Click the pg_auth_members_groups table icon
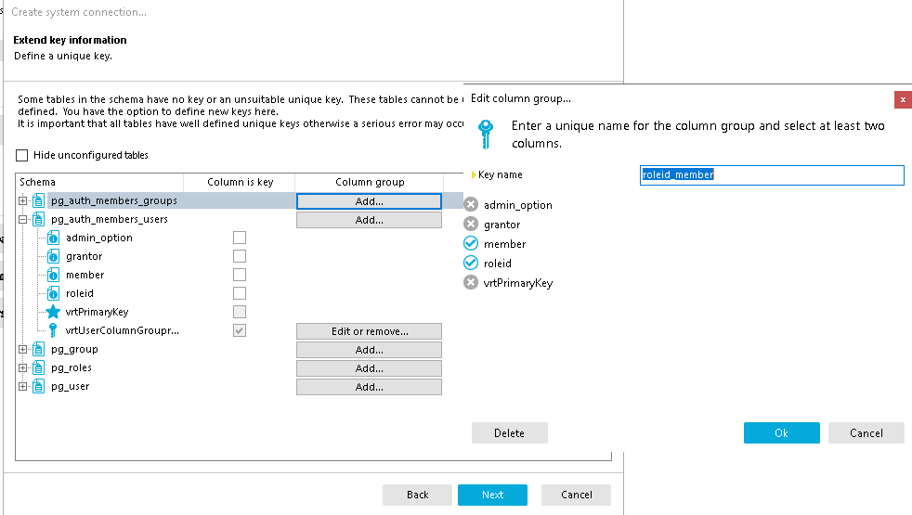Image resolution: width=912 pixels, height=515 pixels. [38, 200]
